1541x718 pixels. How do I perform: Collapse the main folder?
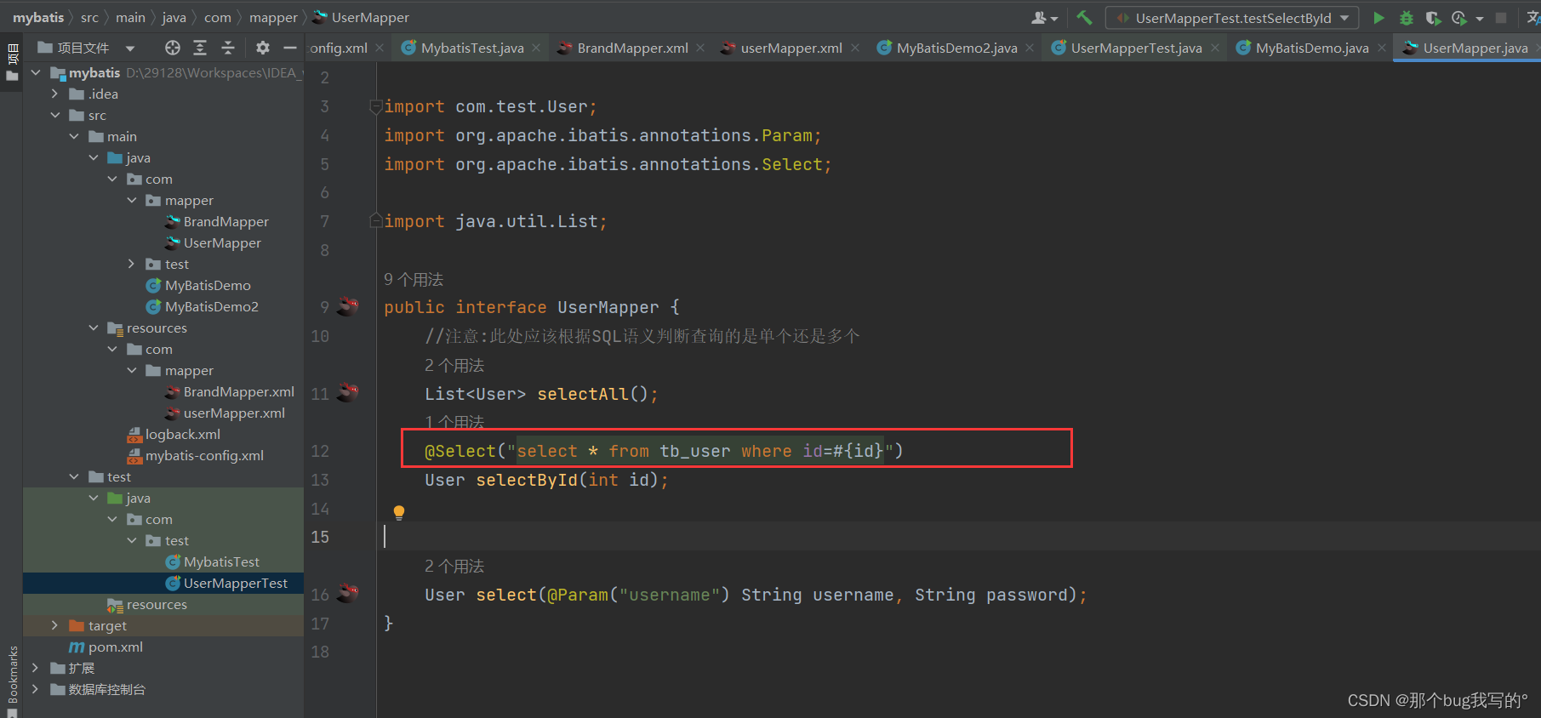tap(74, 136)
